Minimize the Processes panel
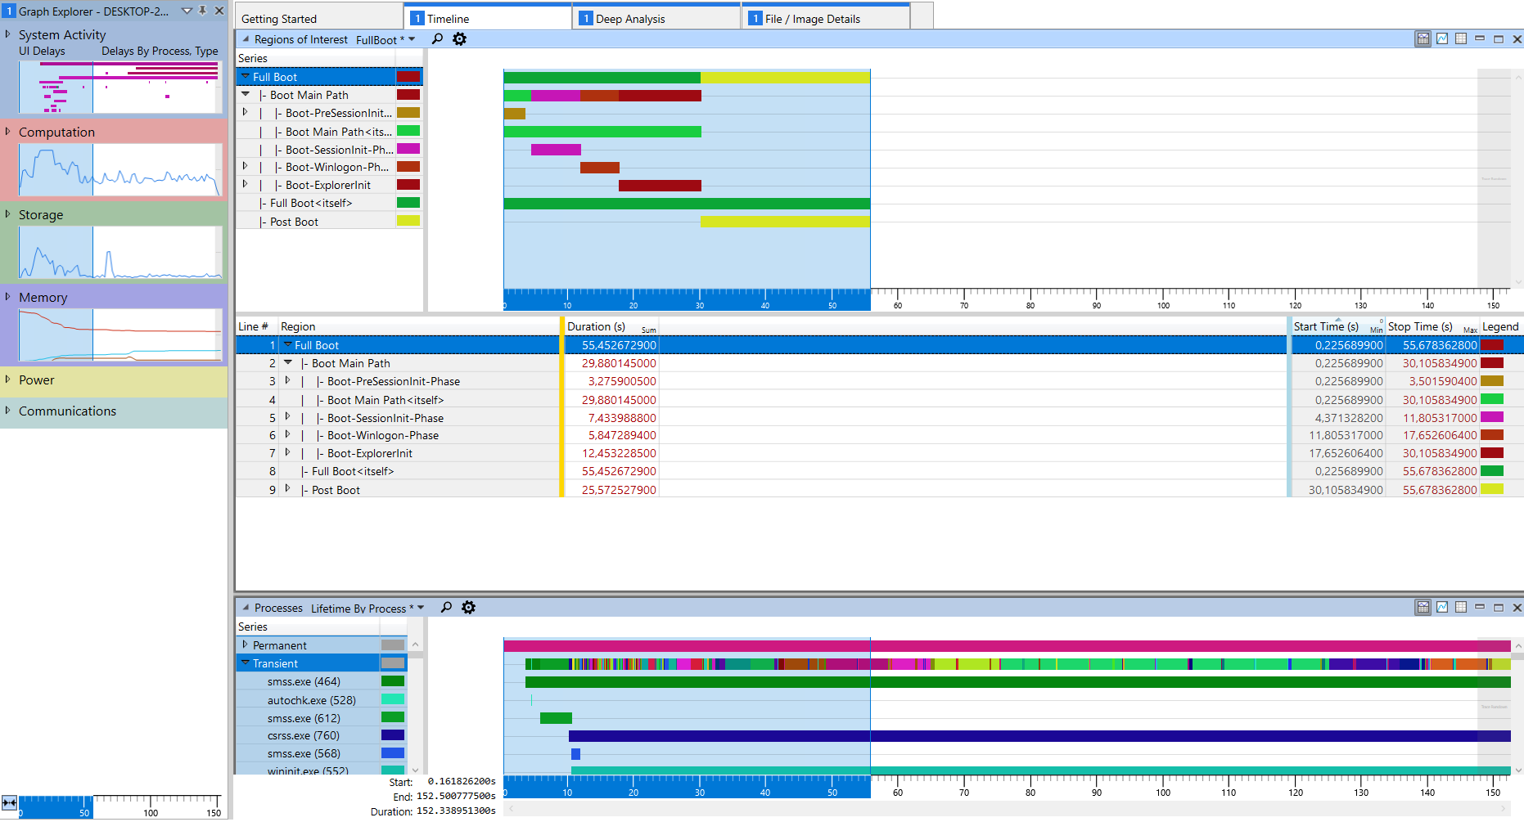Viewport: 1524px width, 822px height. tap(1480, 608)
